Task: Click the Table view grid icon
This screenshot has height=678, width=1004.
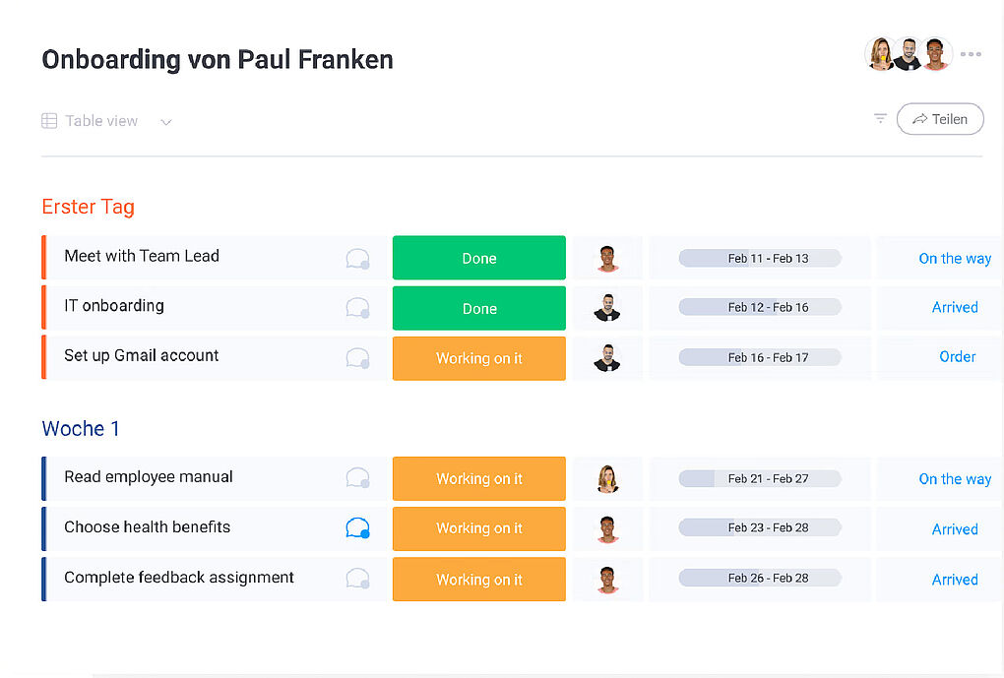Action: coord(49,121)
